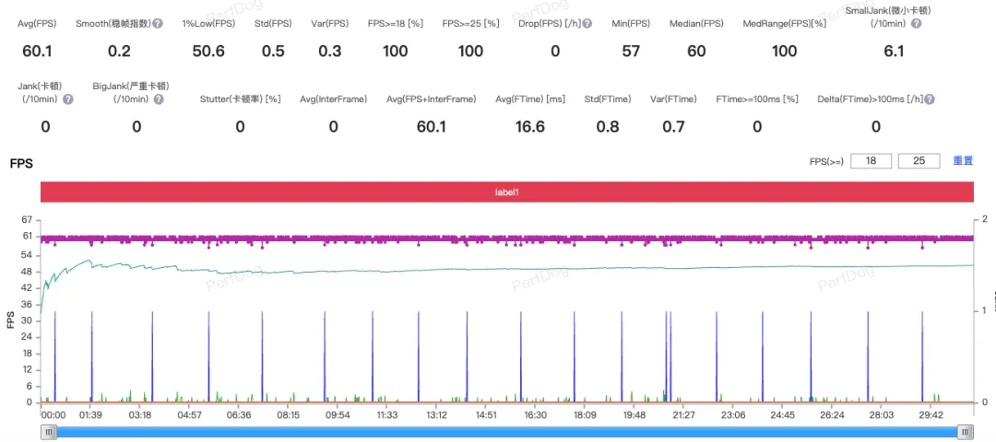Click the jank spike near 01:39
996x442 pixels.
(91, 357)
